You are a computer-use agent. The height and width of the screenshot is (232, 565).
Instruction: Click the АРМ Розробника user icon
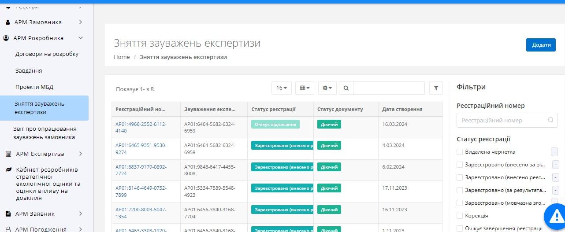coord(7,38)
